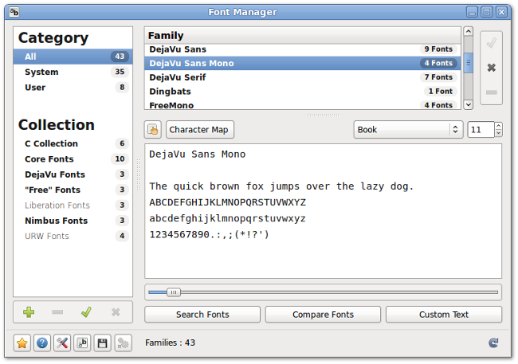This screenshot has height=364, width=518.
Task: Select the User category
Action: [x=73, y=88]
